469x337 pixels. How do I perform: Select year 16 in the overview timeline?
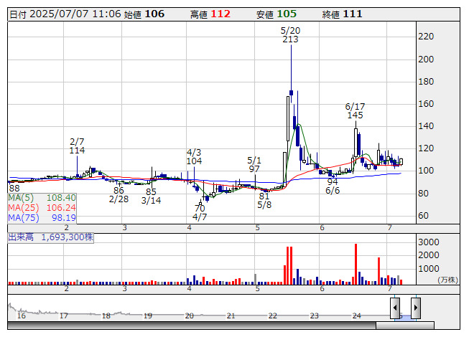point(22,315)
